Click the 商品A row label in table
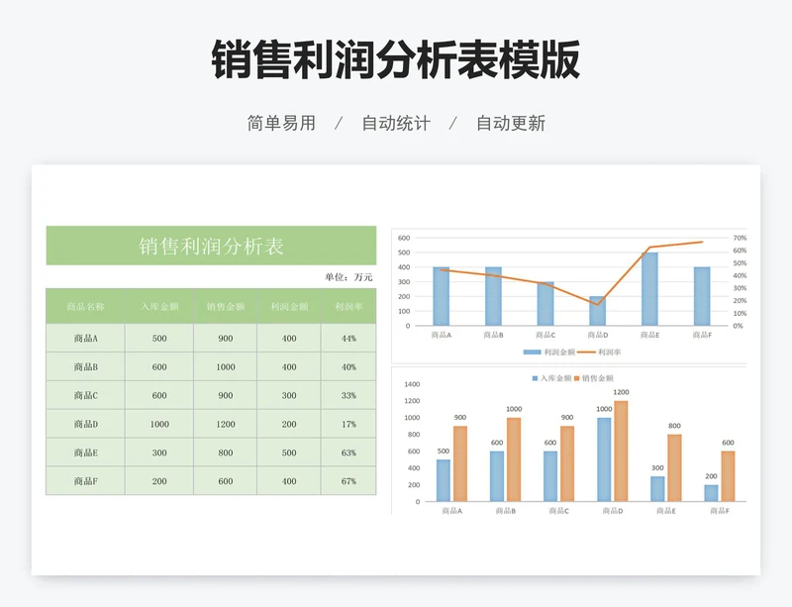 (x=85, y=339)
